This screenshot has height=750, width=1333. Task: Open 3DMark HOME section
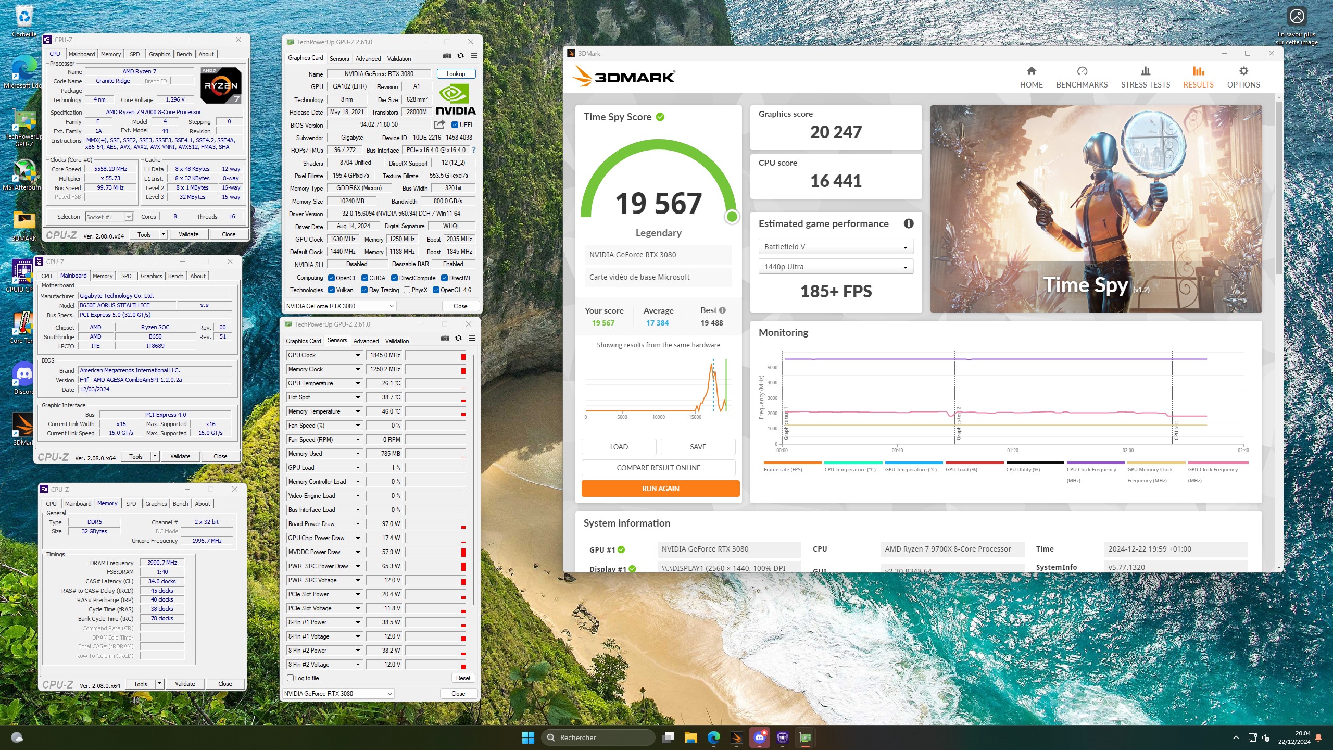pos(1031,77)
